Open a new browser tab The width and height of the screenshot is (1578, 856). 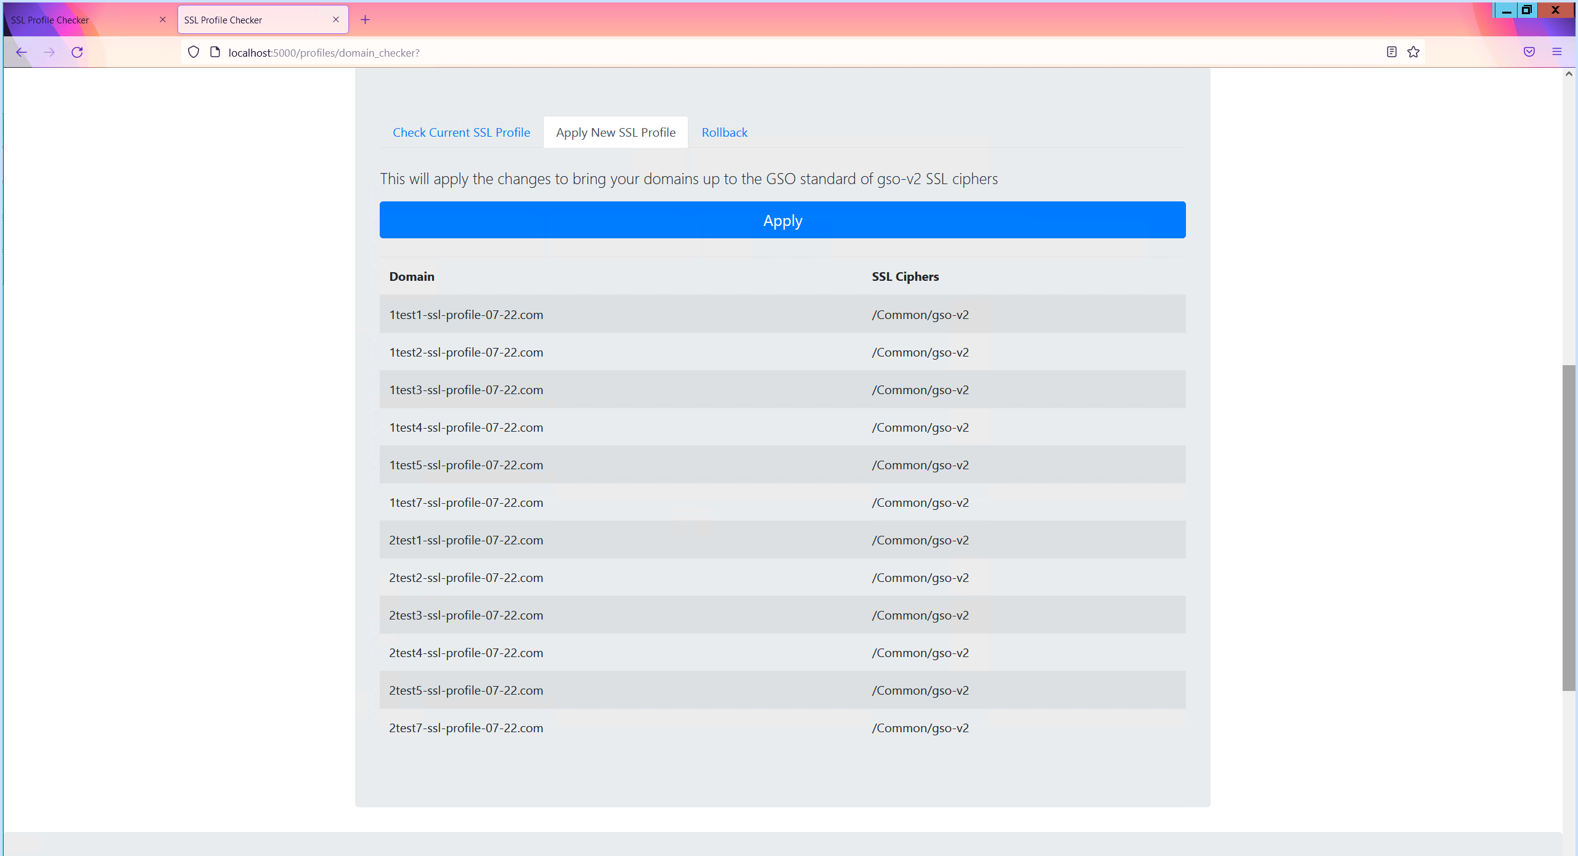(365, 20)
